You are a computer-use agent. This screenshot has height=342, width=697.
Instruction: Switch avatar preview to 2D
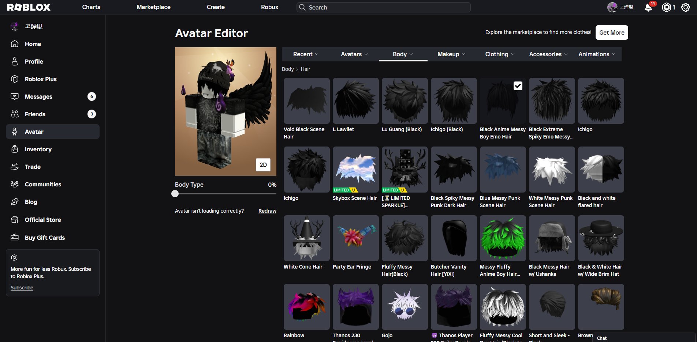pyautogui.click(x=263, y=165)
